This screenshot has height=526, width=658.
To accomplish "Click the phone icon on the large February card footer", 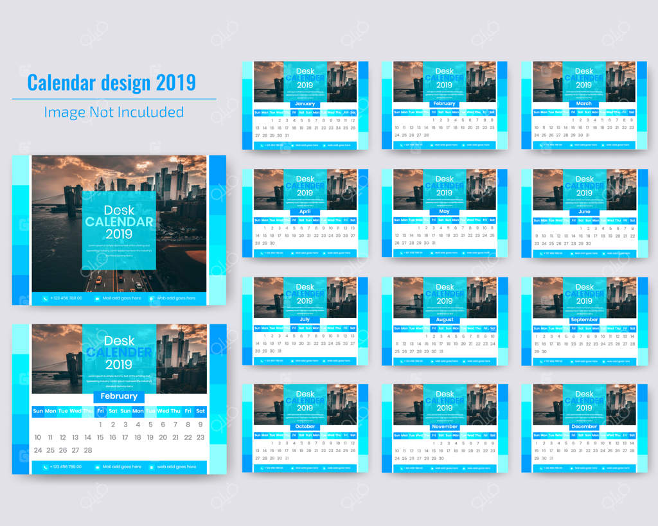I will coord(46,467).
